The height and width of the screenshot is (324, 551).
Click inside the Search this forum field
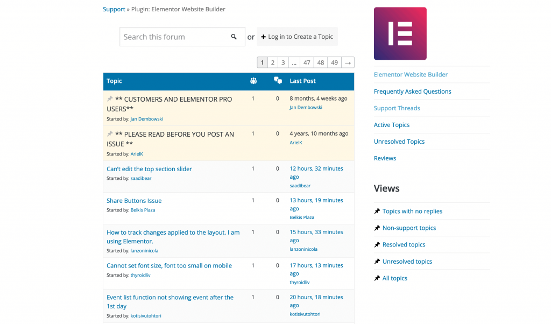click(x=172, y=37)
